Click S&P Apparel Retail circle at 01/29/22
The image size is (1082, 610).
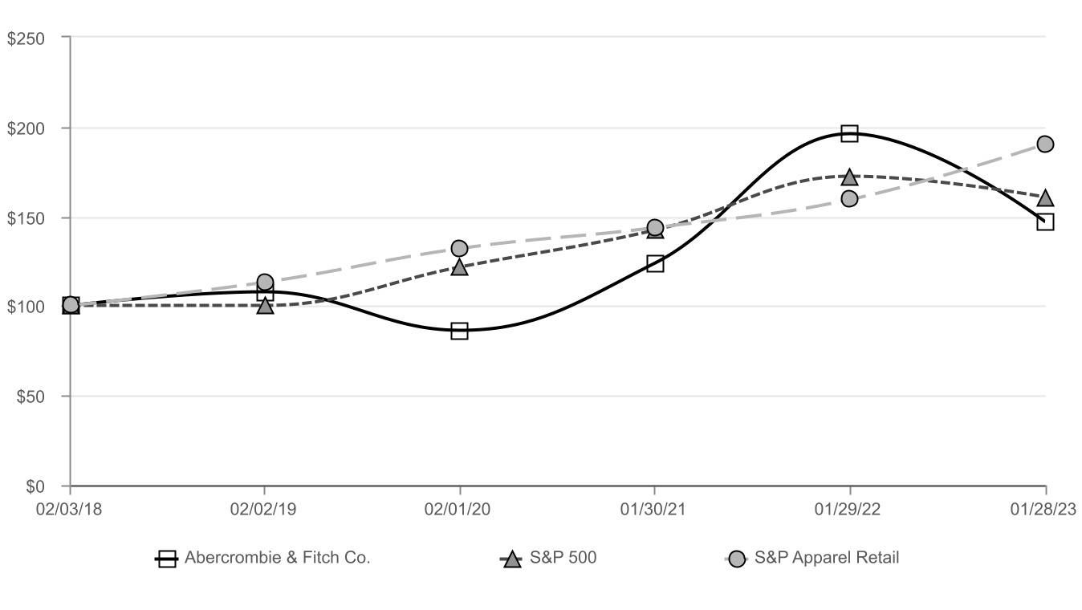(849, 198)
